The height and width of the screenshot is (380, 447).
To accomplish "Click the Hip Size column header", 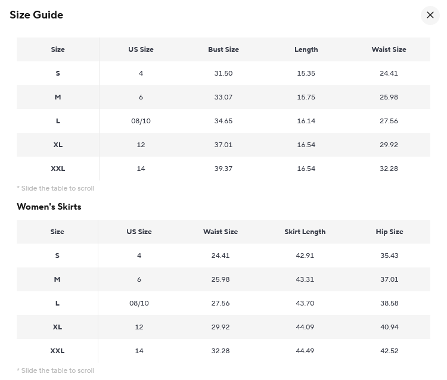I will click(x=389, y=232).
